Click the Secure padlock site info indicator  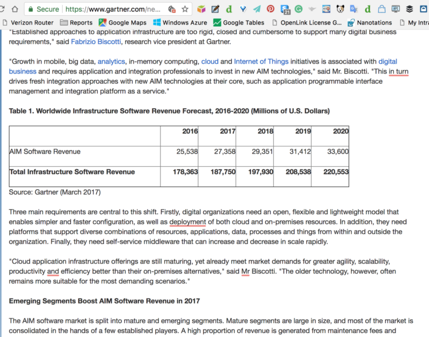click(x=43, y=9)
